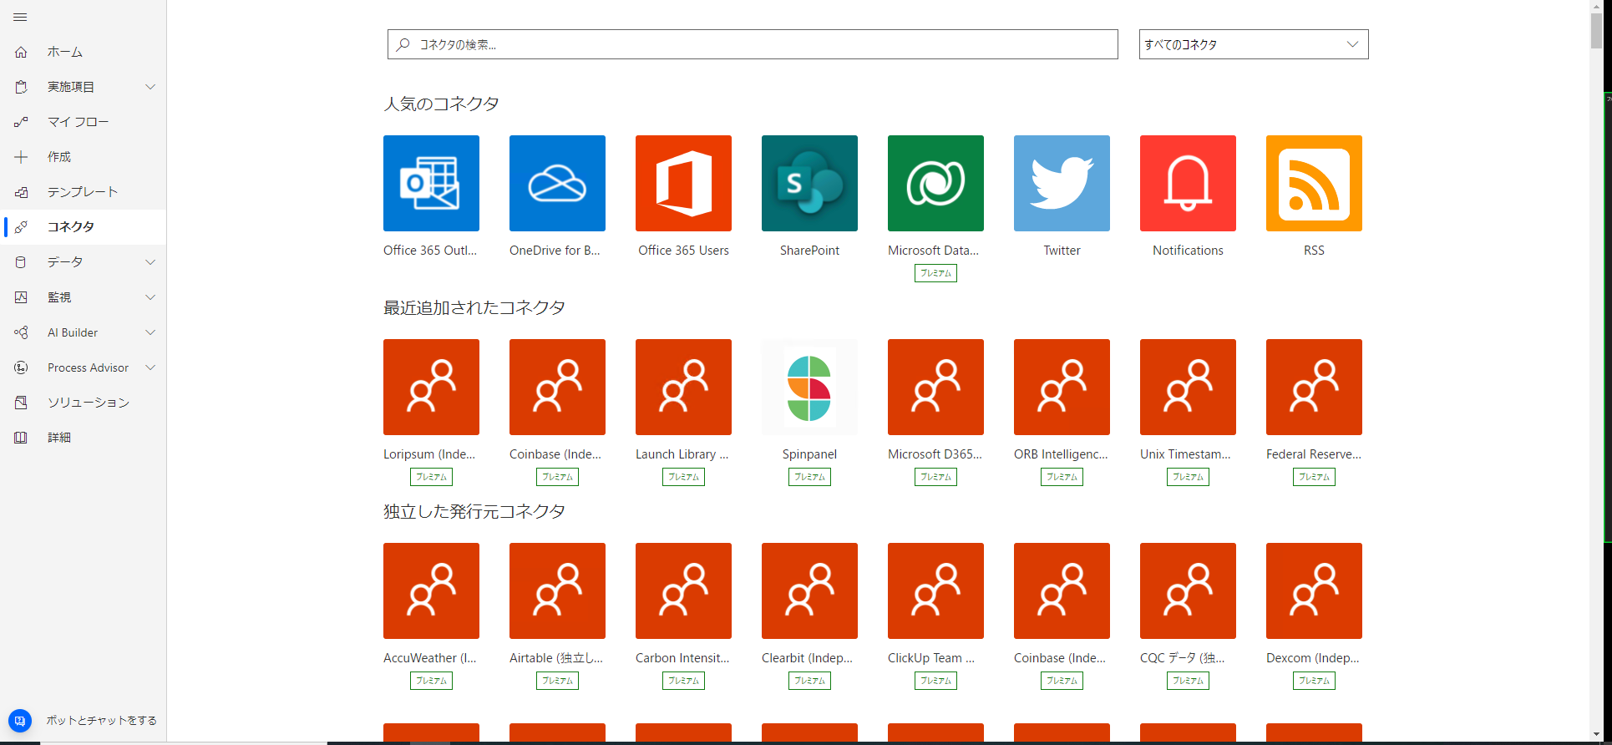Select the ClickUp Team connector icon
The height and width of the screenshot is (745, 1612).
[x=935, y=590]
